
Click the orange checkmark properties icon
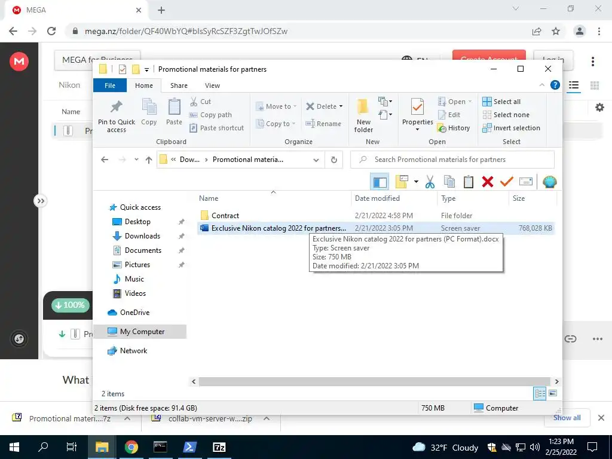pyautogui.click(x=507, y=182)
